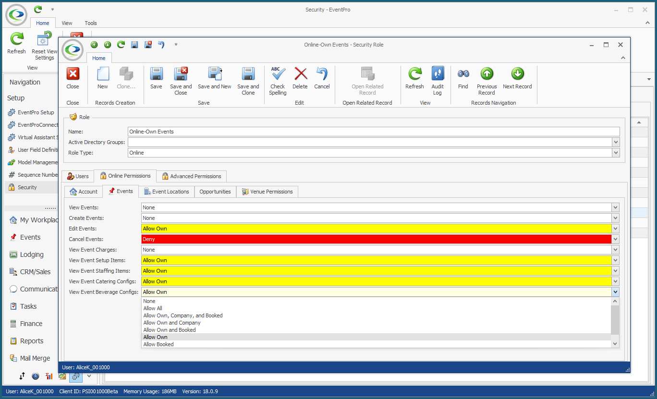Select 'Allow All' from the dropdown list
Viewport: 657px width, 399px height.
(377, 308)
